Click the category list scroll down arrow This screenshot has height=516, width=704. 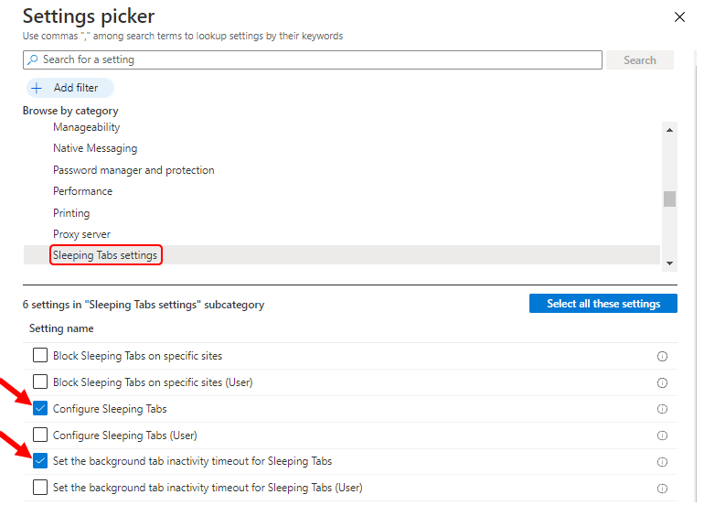click(x=669, y=263)
